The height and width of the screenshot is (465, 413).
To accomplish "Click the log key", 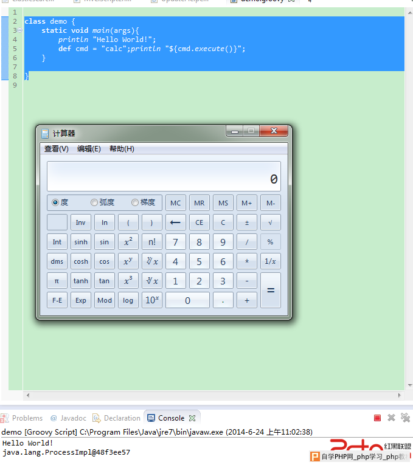I will pos(128,300).
